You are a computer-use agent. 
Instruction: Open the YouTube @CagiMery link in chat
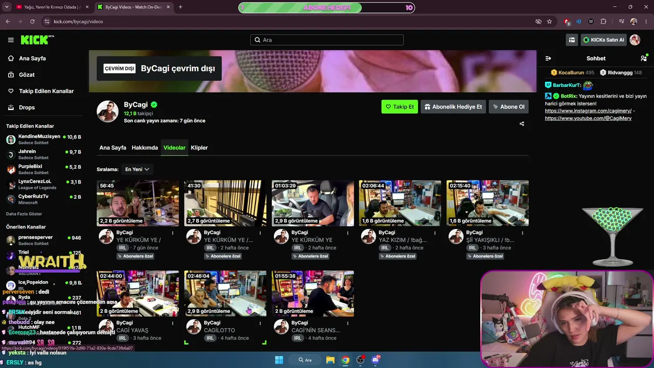588,119
